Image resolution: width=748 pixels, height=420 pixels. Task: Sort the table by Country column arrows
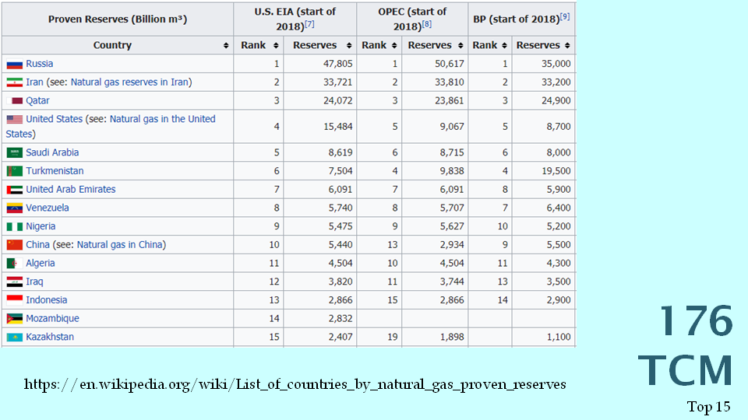point(226,46)
